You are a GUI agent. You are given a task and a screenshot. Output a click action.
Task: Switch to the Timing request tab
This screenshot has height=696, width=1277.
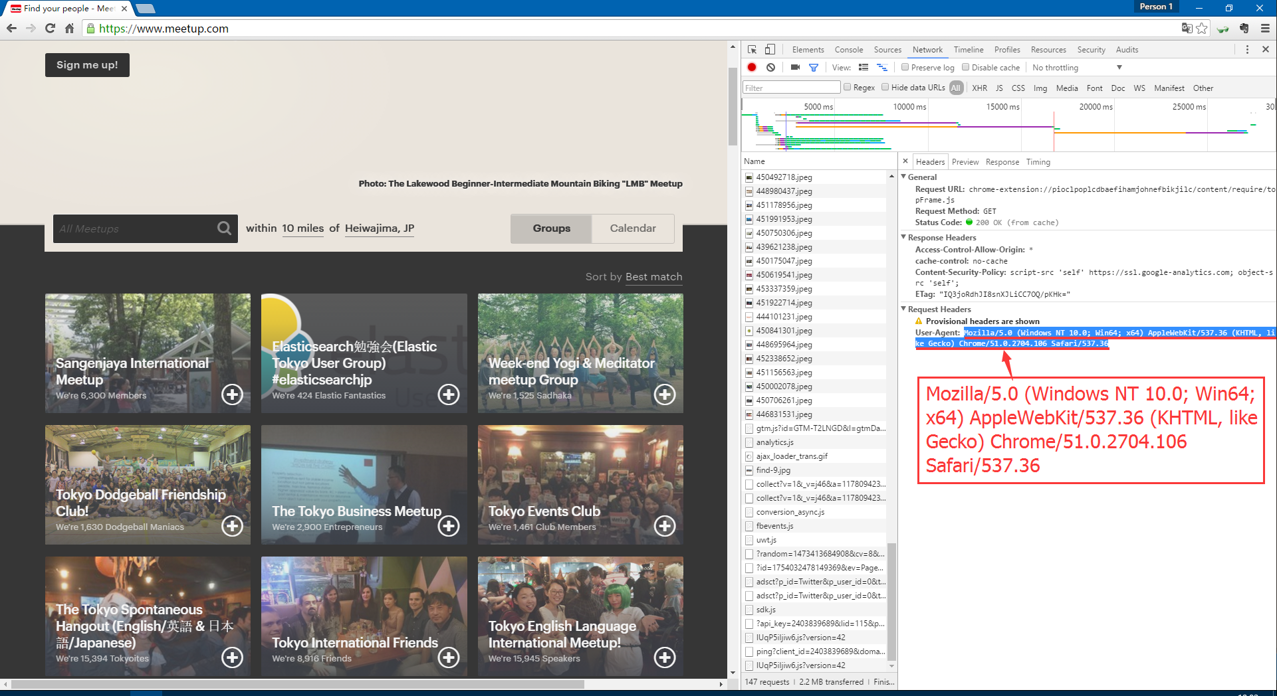coord(1038,162)
